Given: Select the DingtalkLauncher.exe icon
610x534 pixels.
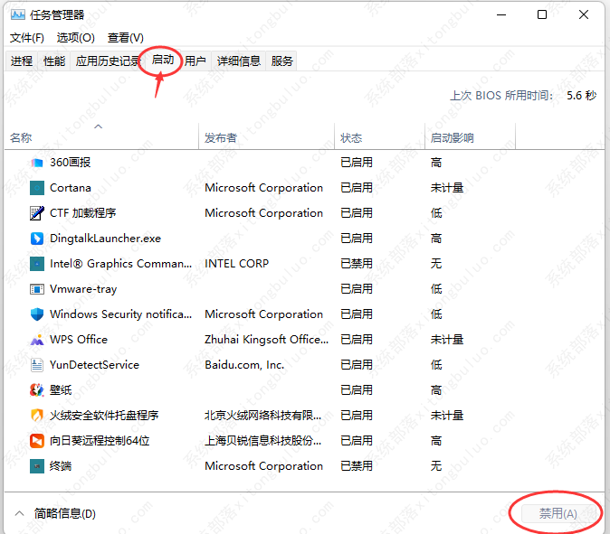Looking at the screenshot, I should [37, 239].
